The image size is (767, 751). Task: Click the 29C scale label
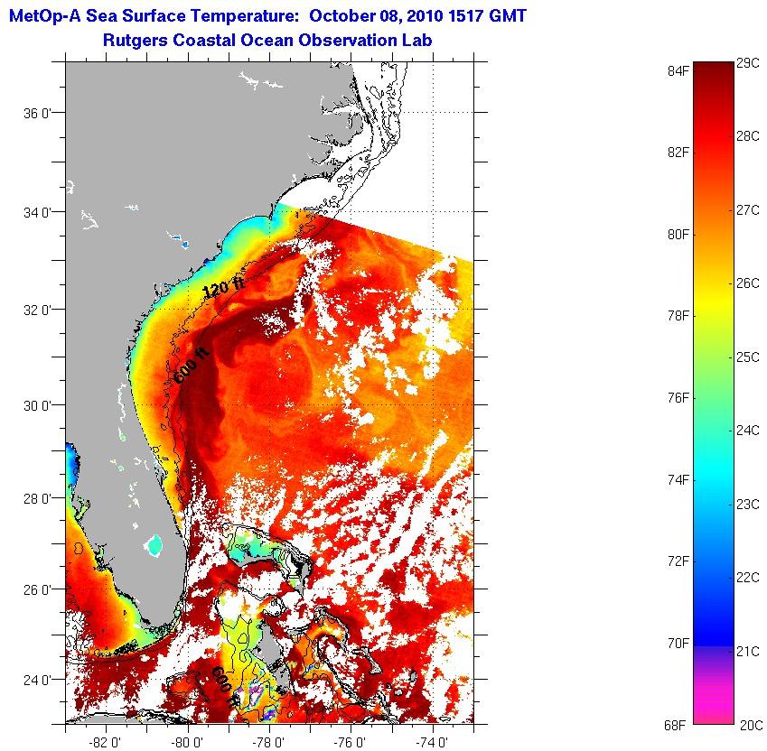[x=748, y=63]
